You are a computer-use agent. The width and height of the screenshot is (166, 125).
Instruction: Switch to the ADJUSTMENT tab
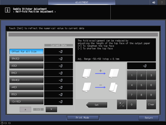coord(82,2)
